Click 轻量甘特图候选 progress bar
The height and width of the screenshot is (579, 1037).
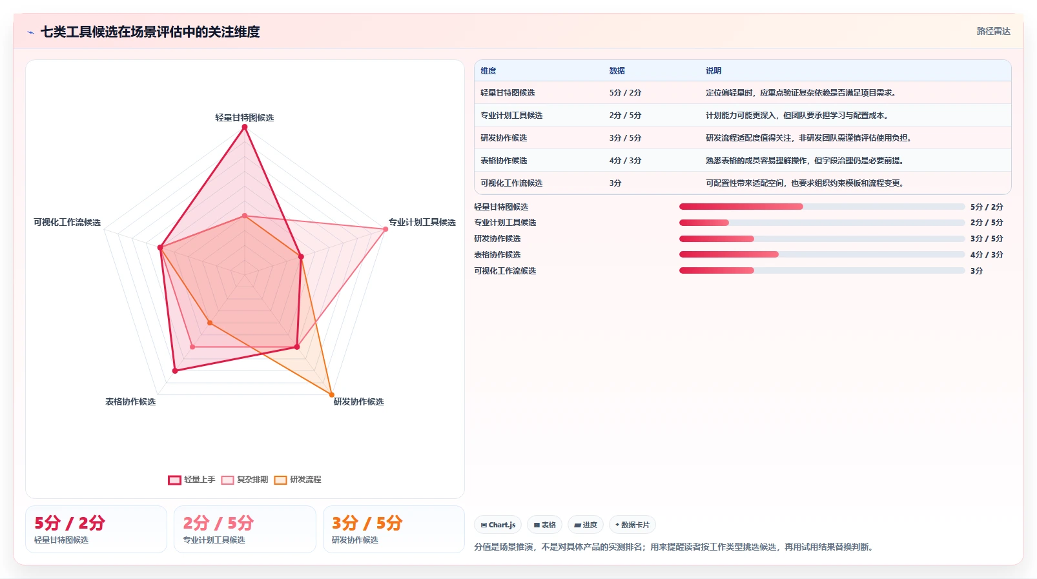point(822,207)
